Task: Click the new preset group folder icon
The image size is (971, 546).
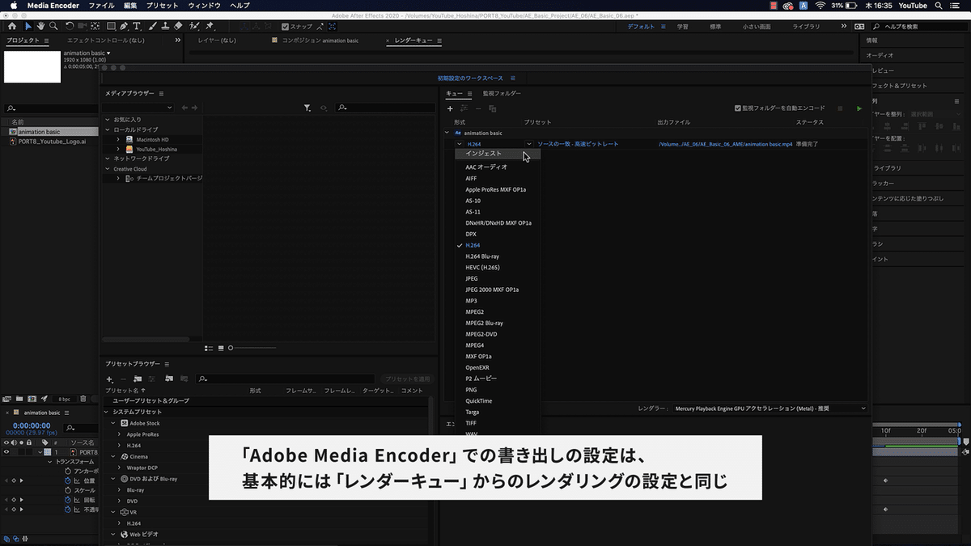Action: (138, 379)
